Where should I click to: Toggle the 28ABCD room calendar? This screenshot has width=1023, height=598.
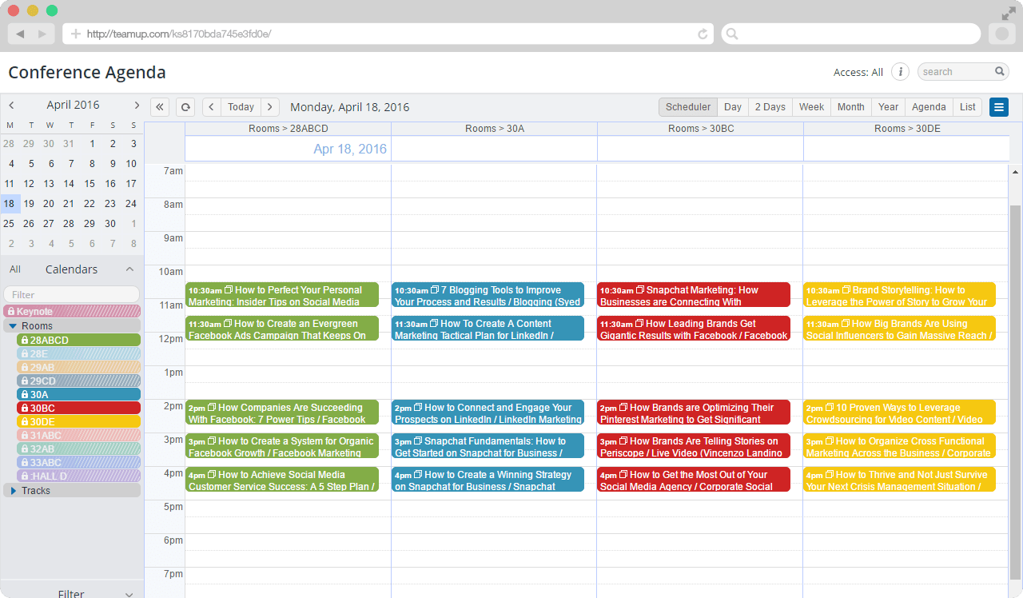click(x=78, y=341)
